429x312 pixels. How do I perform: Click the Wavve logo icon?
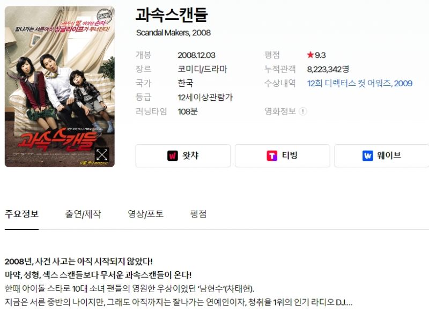click(368, 156)
